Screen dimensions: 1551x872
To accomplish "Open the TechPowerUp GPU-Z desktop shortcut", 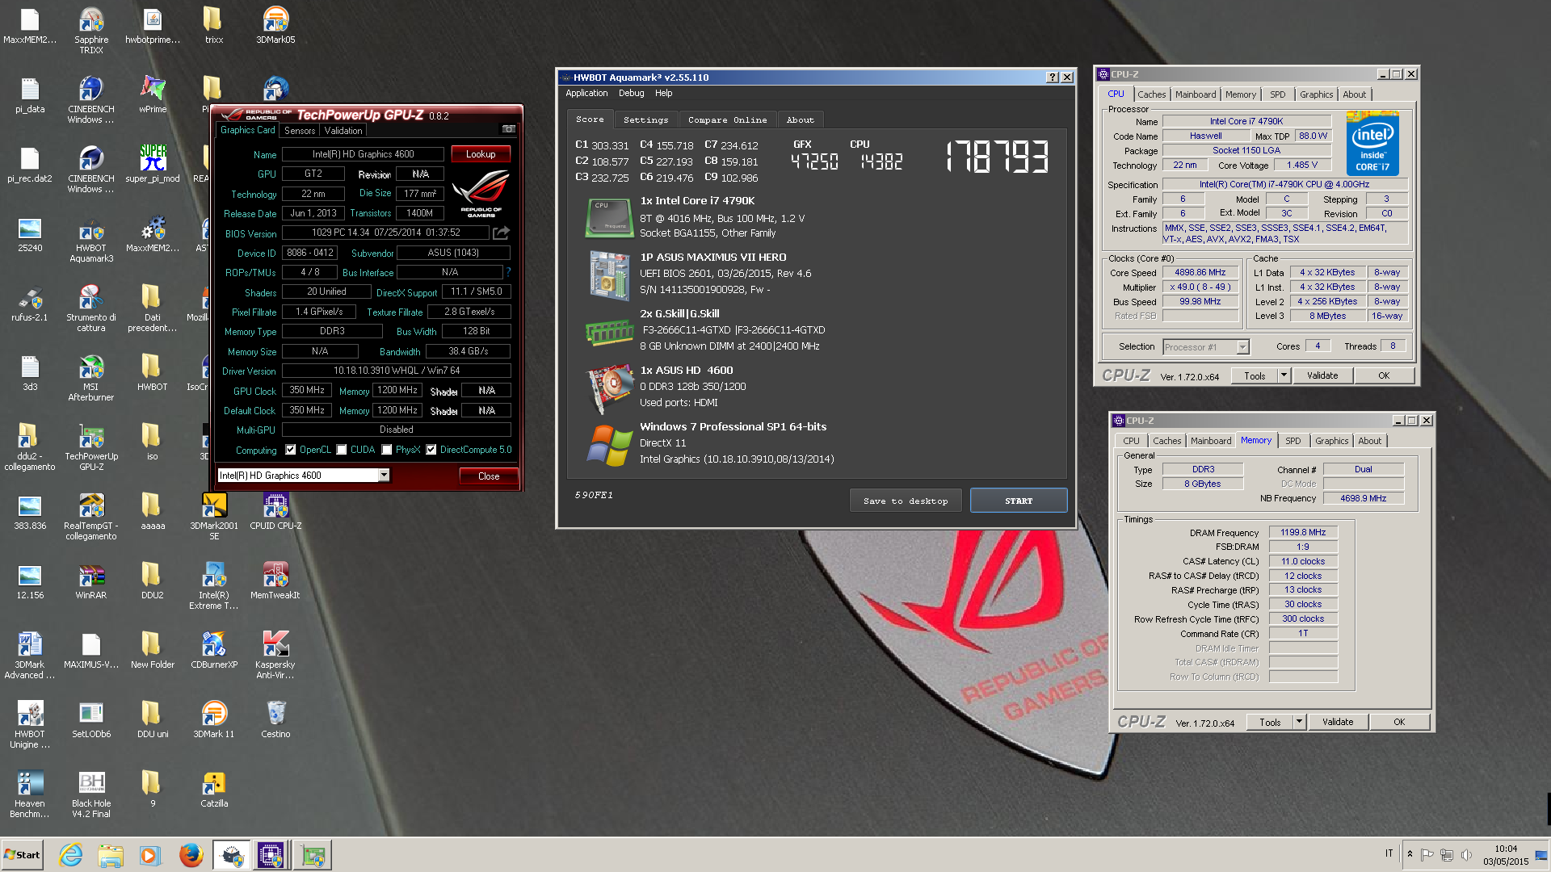I will (91, 447).
